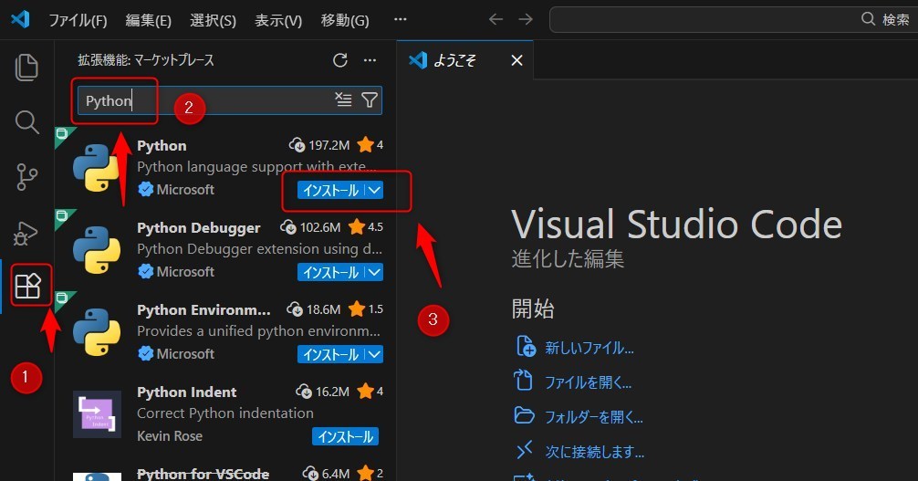Click the 新しいファイル... link
Image resolution: width=918 pixels, height=481 pixels.
click(589, 348)
